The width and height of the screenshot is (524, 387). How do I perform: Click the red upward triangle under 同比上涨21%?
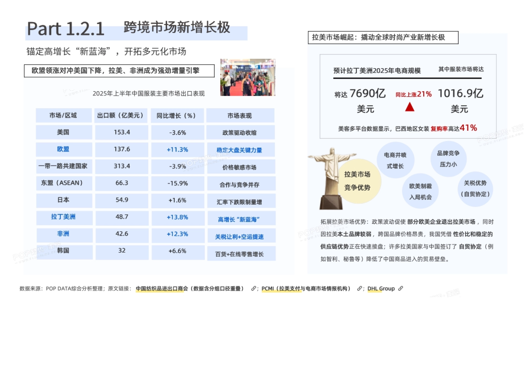pyautogui.click(x=410, y=107)
